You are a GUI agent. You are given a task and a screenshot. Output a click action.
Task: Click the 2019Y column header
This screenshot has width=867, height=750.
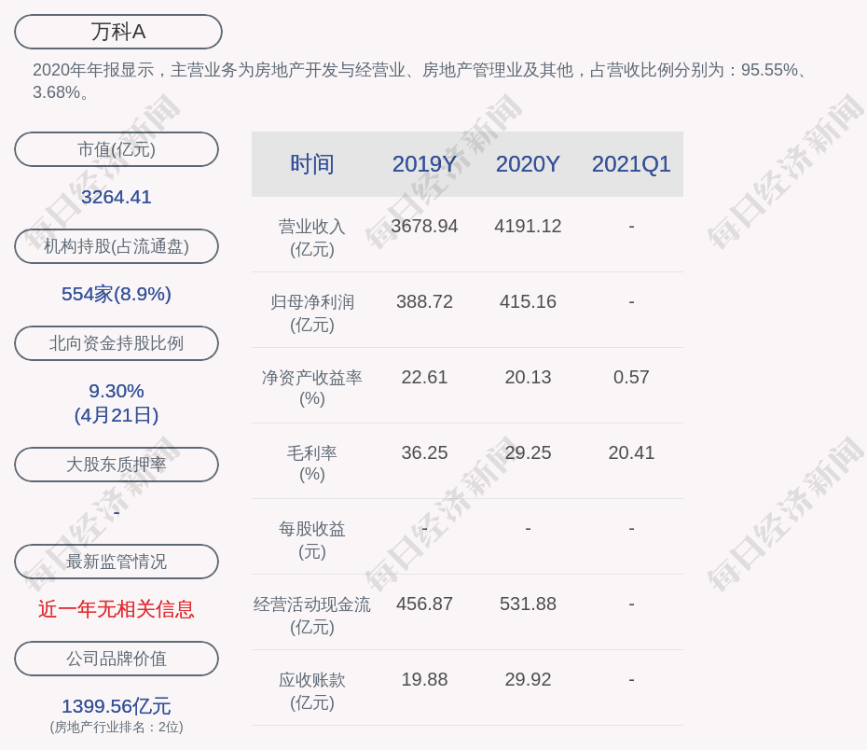point(425,164)
